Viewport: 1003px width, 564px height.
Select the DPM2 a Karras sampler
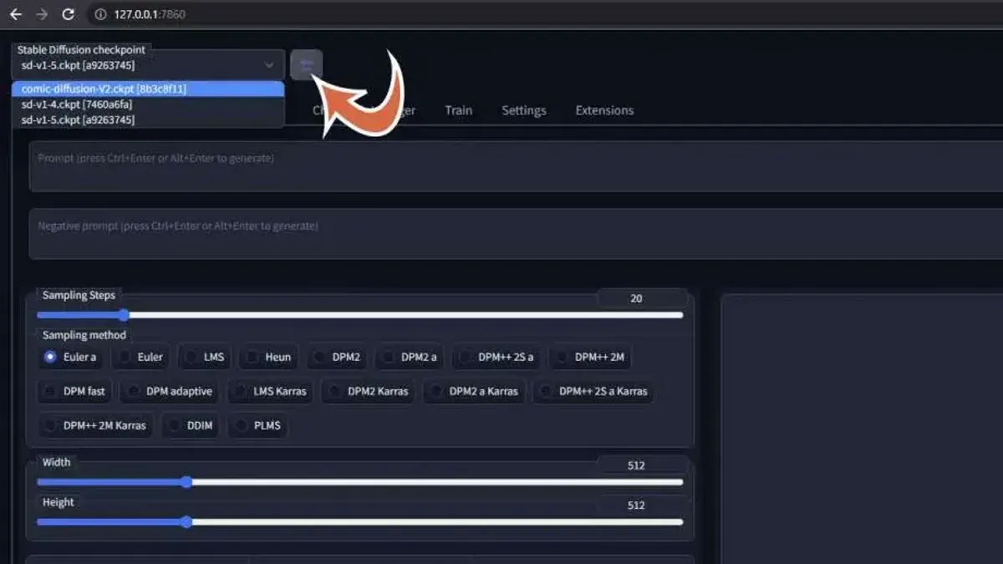coord(474,391)
